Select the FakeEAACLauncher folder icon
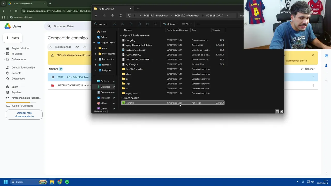This screenshot has height=186, width=331. [x=123, y=69]
